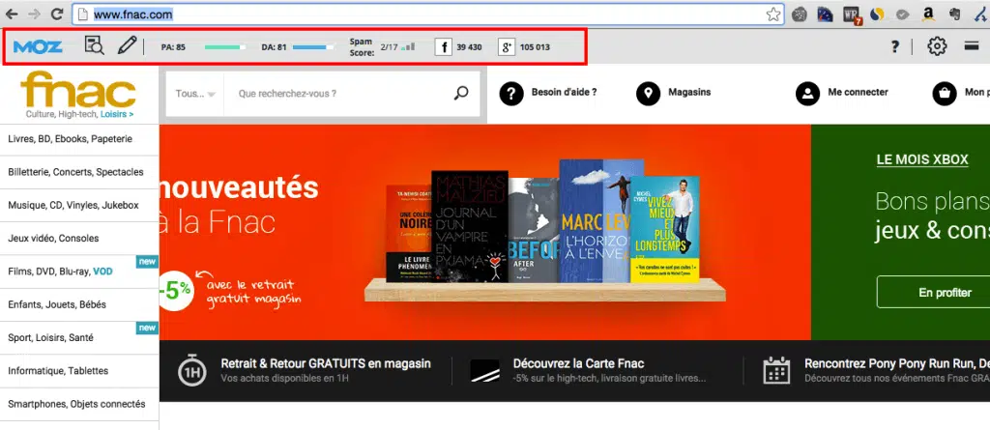Click the Besoin d'aide ? link
990x430 pixels.
pos(564,92)
